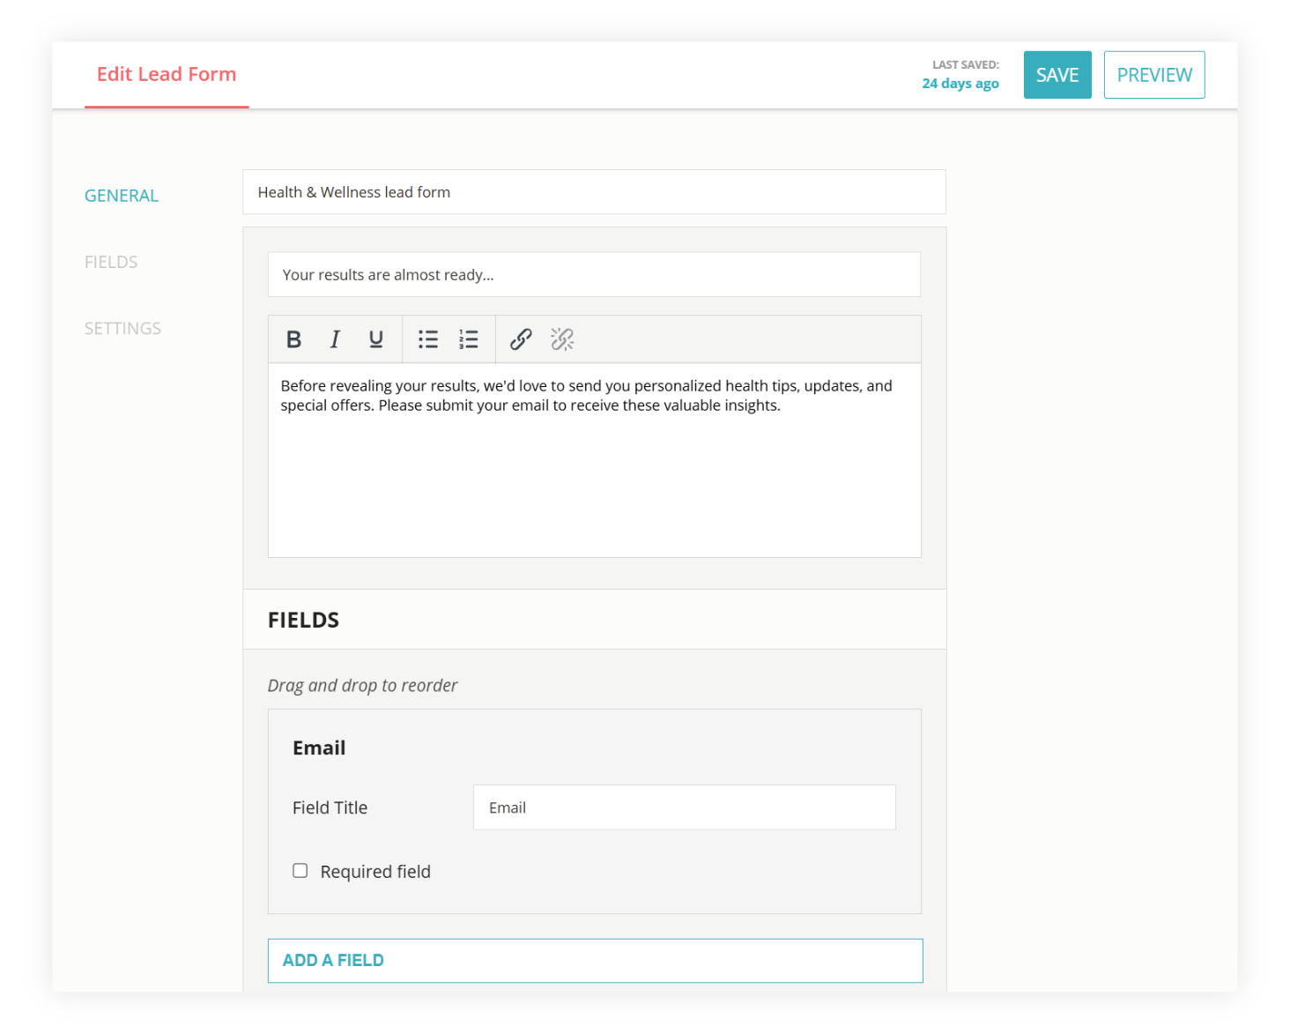Select the GENERAL tab
The width and height of the screenshot is (1290, 1034).
[121, 195]
